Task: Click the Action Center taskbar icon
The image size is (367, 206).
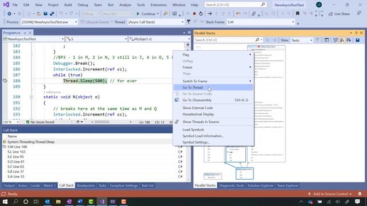Action: click(357, 201)
